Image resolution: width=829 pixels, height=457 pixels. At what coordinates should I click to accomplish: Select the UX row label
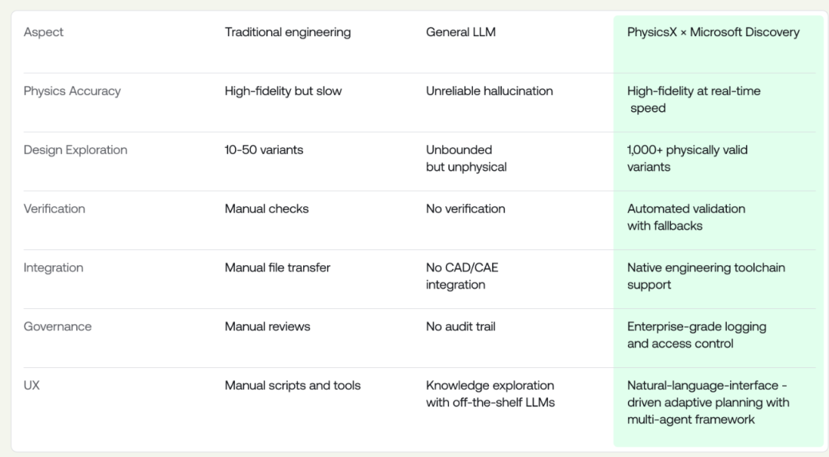tap(31, 385)
